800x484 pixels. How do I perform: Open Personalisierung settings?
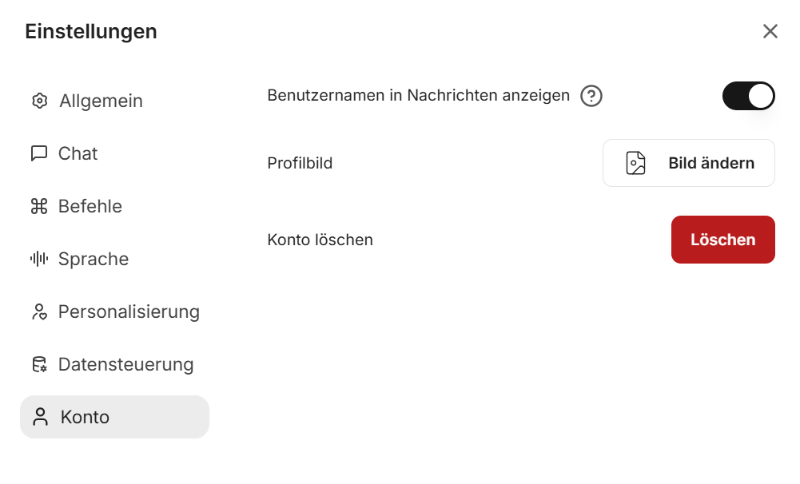[x=129, y=311]
